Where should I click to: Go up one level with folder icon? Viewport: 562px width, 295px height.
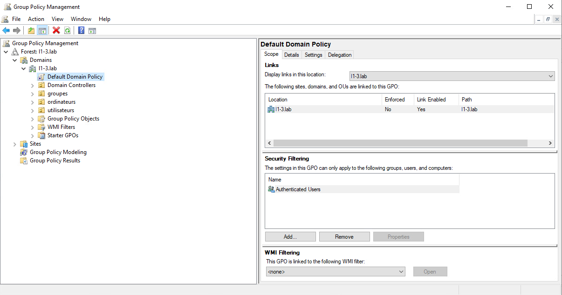click(x=31, y=30)
